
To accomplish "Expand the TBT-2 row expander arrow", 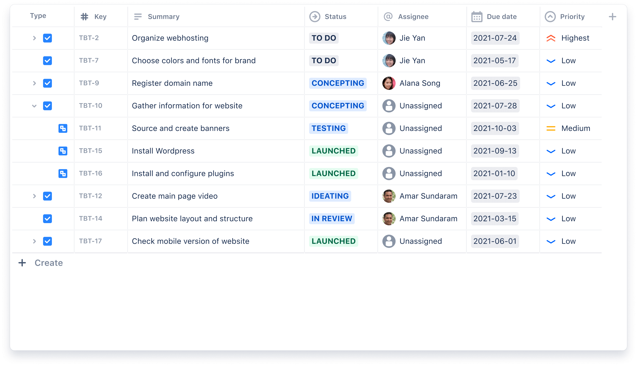I will pyautogui.click(x=34, y=38).
